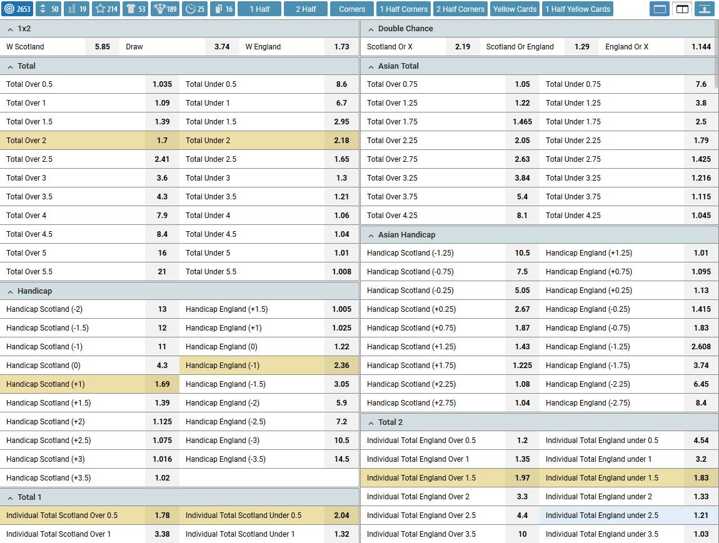Screen dimensions: 719x543
Task: Open the 1 Half tab
Action: click(259, 9)
